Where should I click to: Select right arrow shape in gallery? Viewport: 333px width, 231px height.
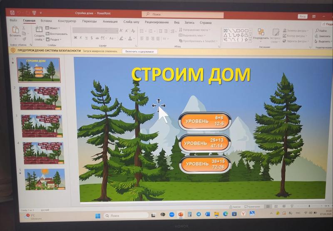click(238, 35)
